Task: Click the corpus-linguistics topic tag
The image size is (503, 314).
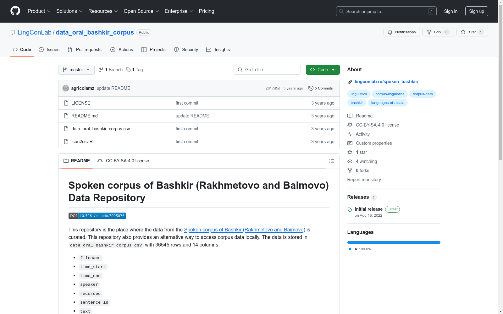Action: click(390, 94)
